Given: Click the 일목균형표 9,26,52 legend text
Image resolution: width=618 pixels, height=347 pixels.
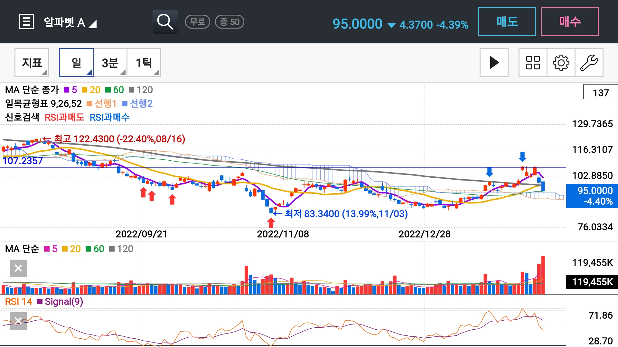Looking at the screenshot, I should coord(43,104).
